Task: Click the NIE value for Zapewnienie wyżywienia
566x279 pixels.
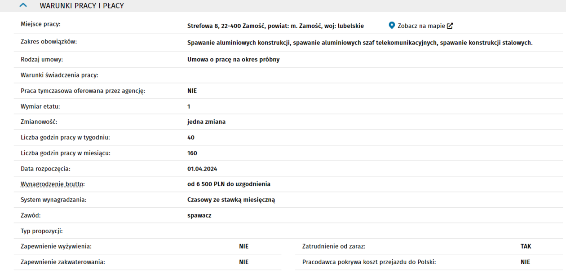Action: coord(243,247)
